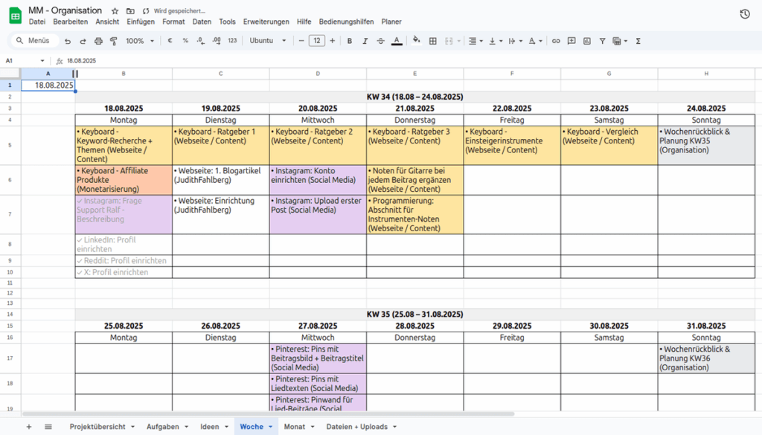Star the MM - Organisation spreadsheet
Screen dimensions: 762x435
114,10
